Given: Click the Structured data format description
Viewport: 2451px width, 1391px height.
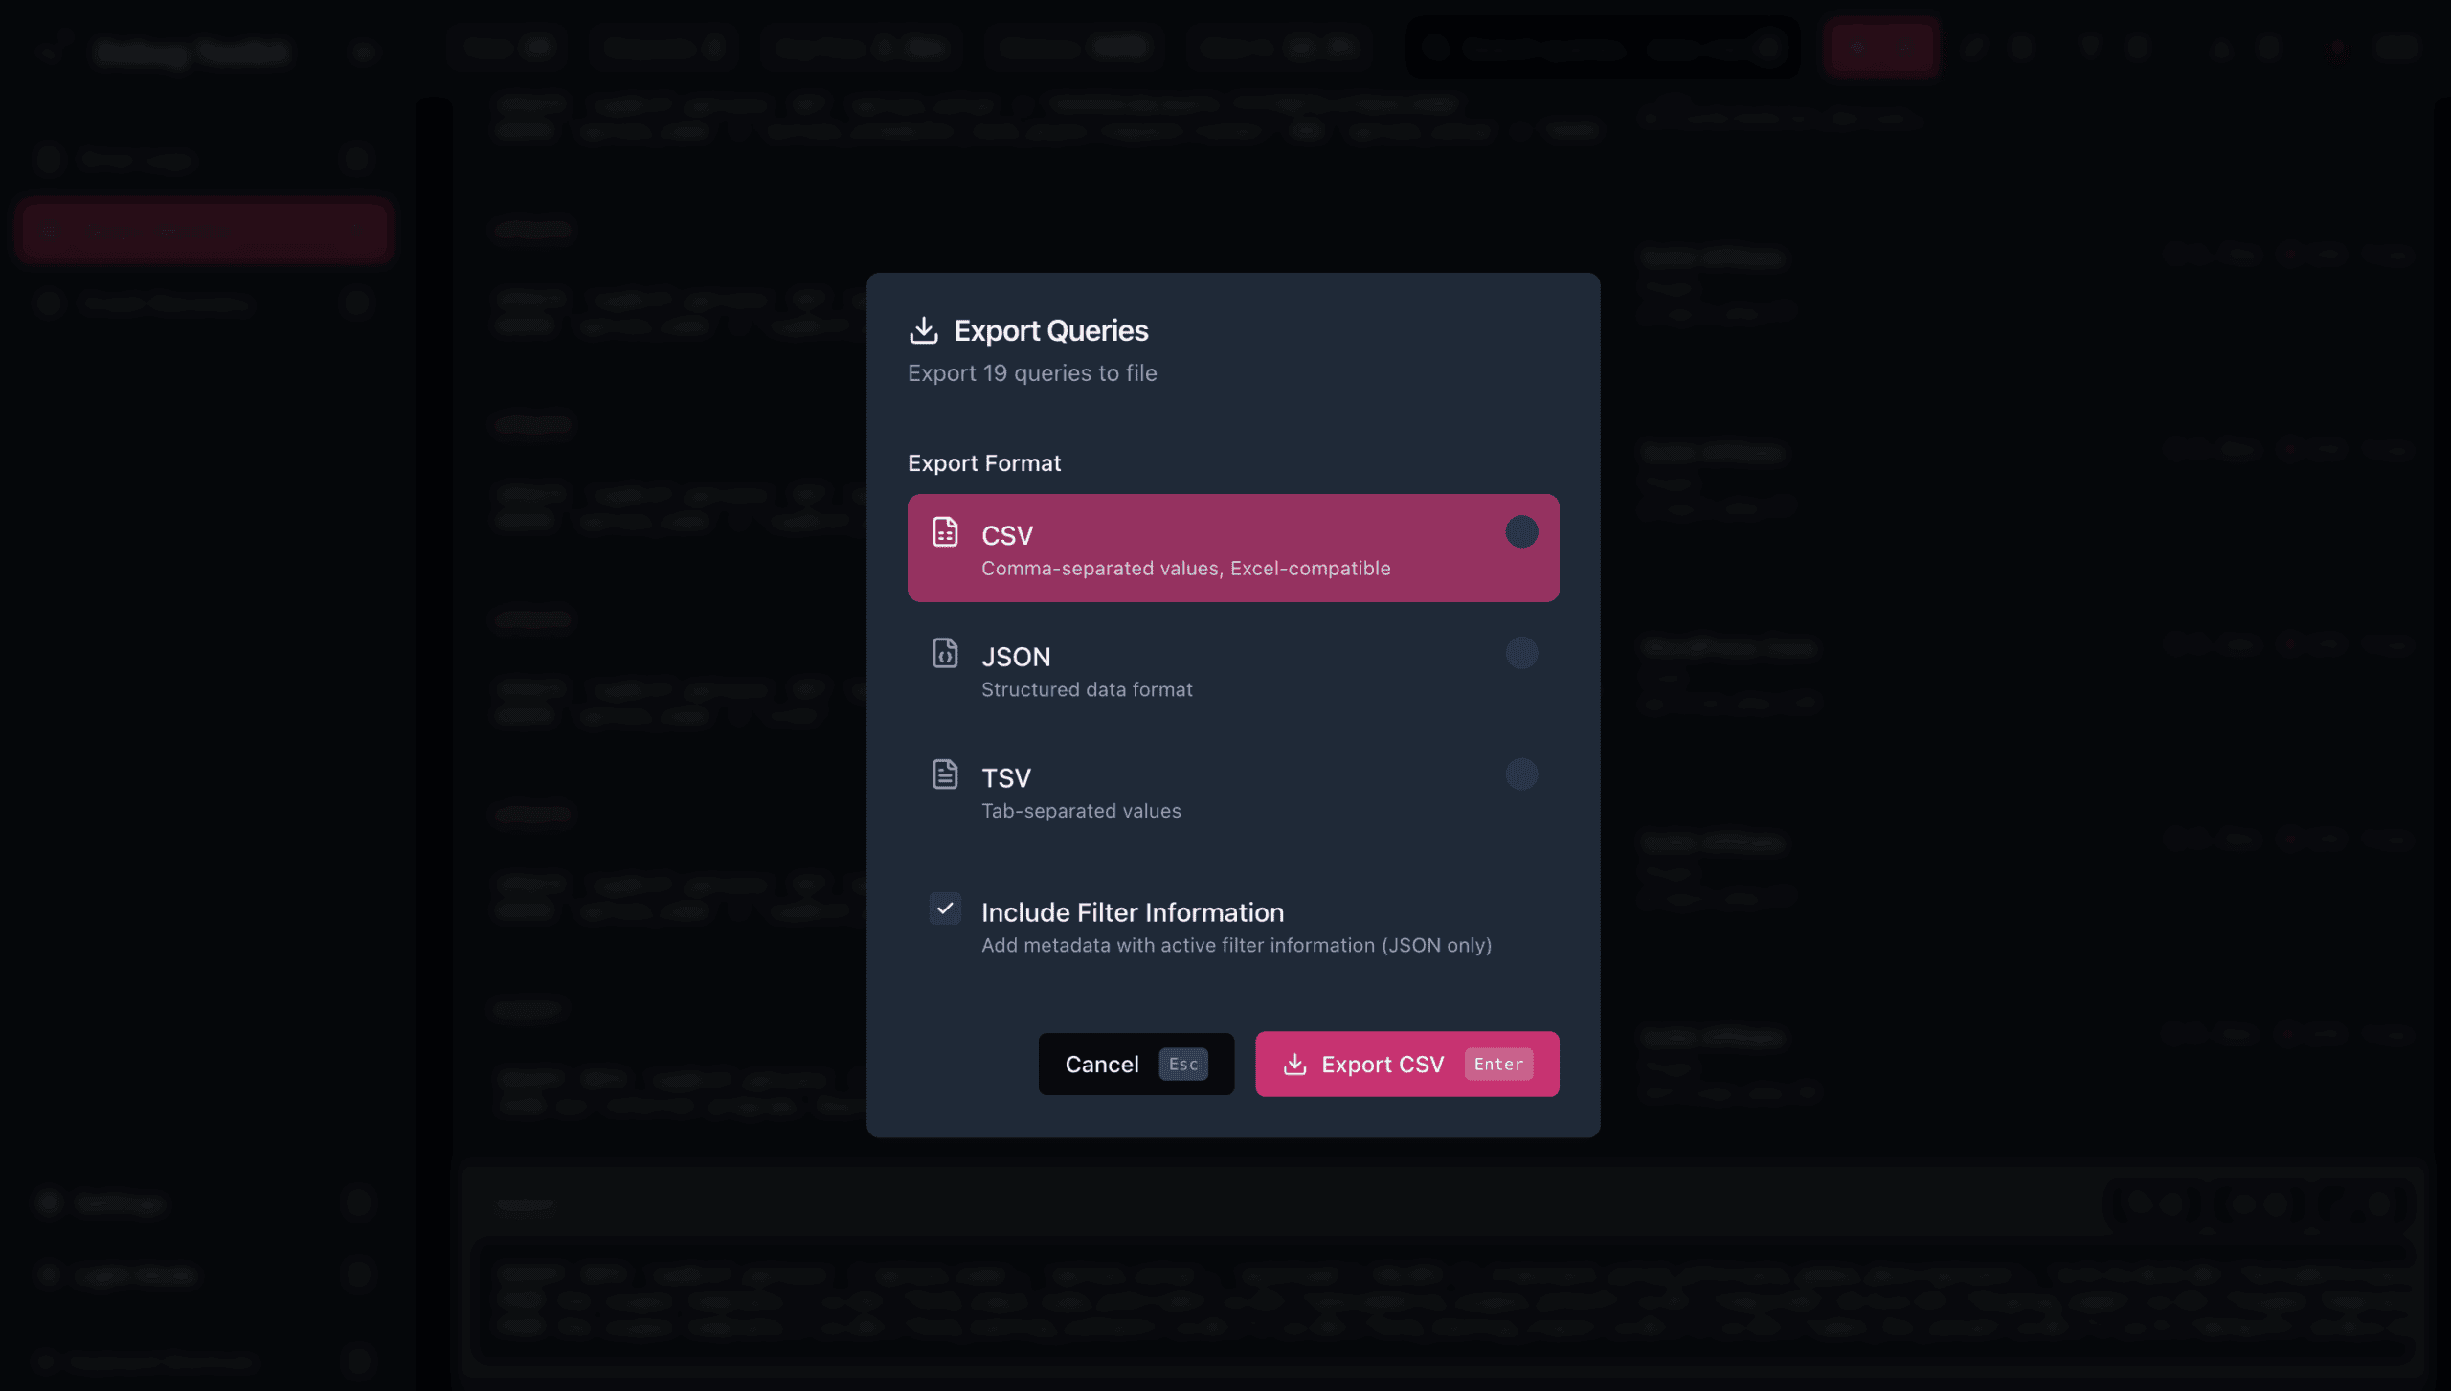Looking at the screenshot, I should coord(1087,690).
